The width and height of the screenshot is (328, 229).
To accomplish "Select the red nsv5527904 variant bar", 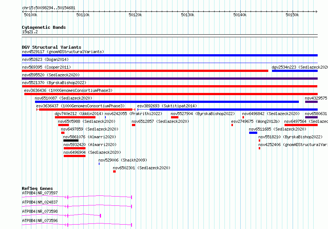I will [x=175, y=117].
